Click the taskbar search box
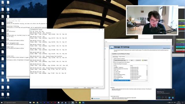The image size is (185, 104). [x=16, y=103]
